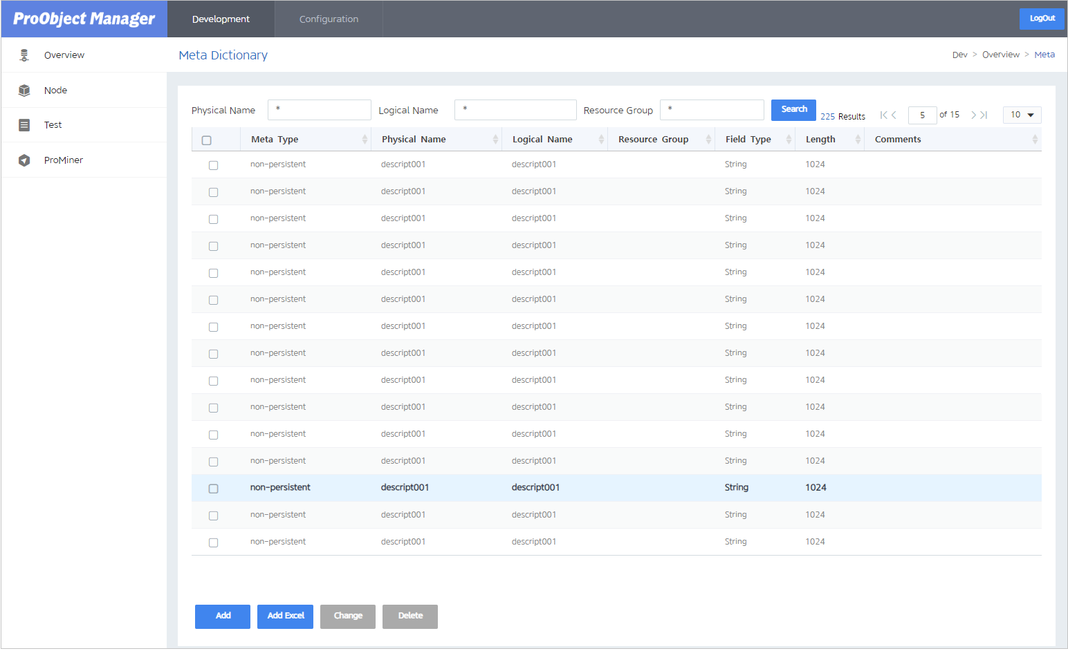This screenshot has height=651, width=1068.
Task: Click the Node cube icon
Action: [24, 91]
